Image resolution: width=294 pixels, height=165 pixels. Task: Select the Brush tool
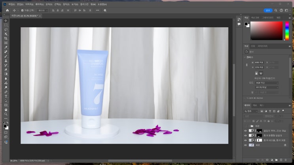point(6,56)
